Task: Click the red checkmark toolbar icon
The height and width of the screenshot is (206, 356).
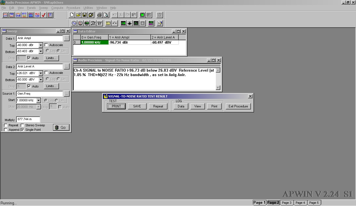Action: click(44, 15)
